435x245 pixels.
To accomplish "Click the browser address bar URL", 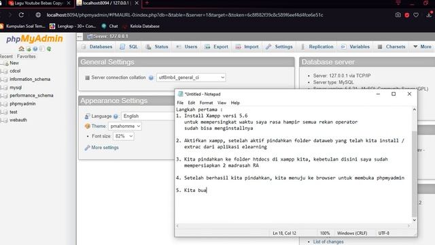I will [x=185, y=15].
